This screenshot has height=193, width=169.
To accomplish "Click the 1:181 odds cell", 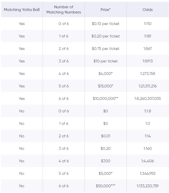I will tap(148, 36).
